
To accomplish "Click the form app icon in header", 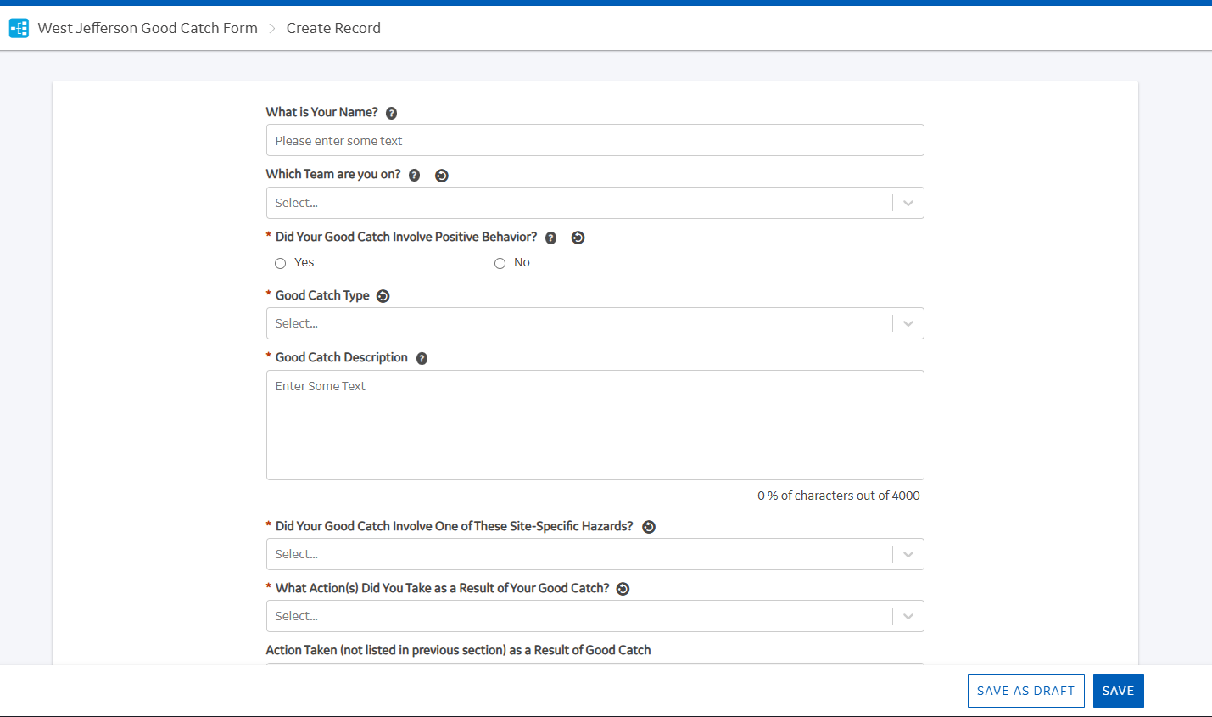I will (19, 28).
